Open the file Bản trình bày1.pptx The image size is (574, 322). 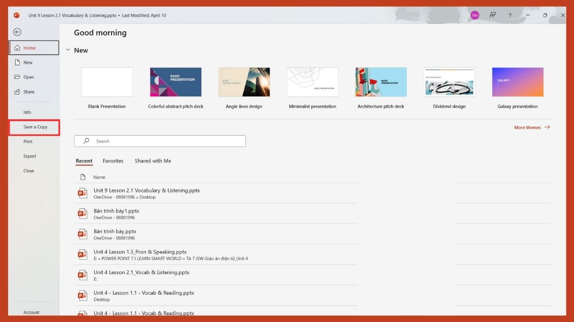pyautogui.click(x=116, y=210)
